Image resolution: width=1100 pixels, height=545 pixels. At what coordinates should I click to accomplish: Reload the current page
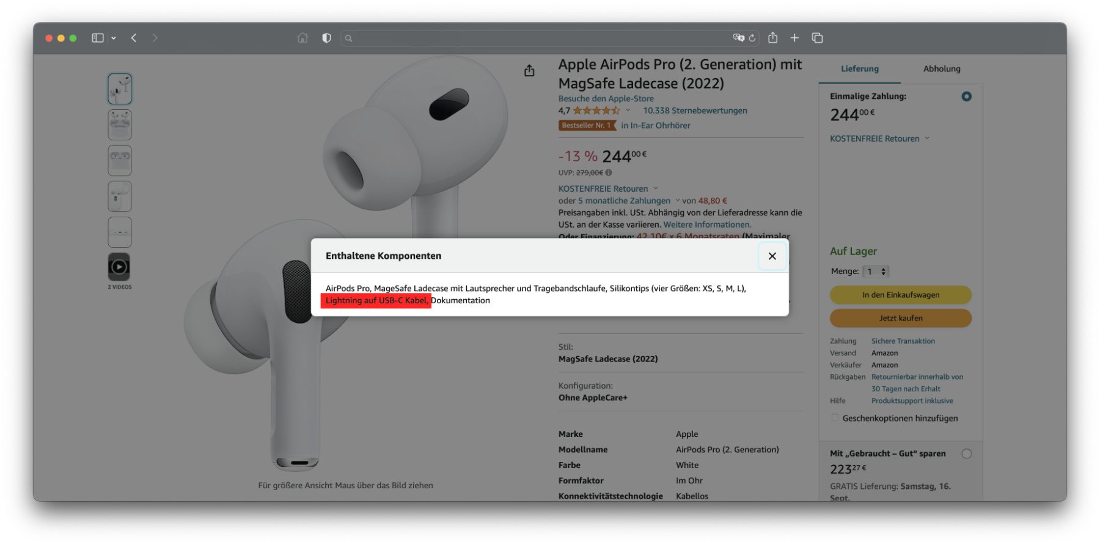(752, 38)
